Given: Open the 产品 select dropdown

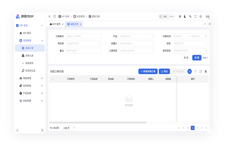Looking at the screenshot, I should 137,36.
